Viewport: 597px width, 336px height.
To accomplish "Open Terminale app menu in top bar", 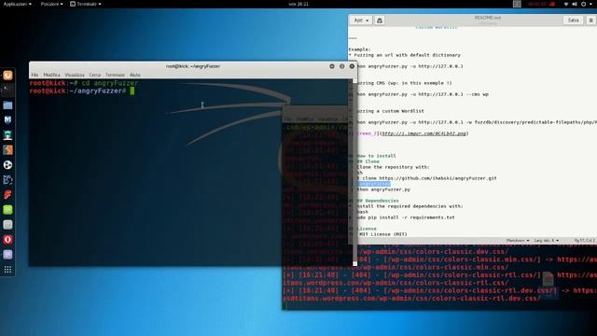I will pyautogui.click(x=86, y=4).
